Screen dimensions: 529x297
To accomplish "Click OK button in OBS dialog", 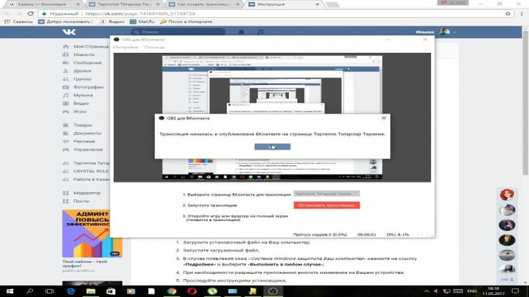I will tap(272, 147).
